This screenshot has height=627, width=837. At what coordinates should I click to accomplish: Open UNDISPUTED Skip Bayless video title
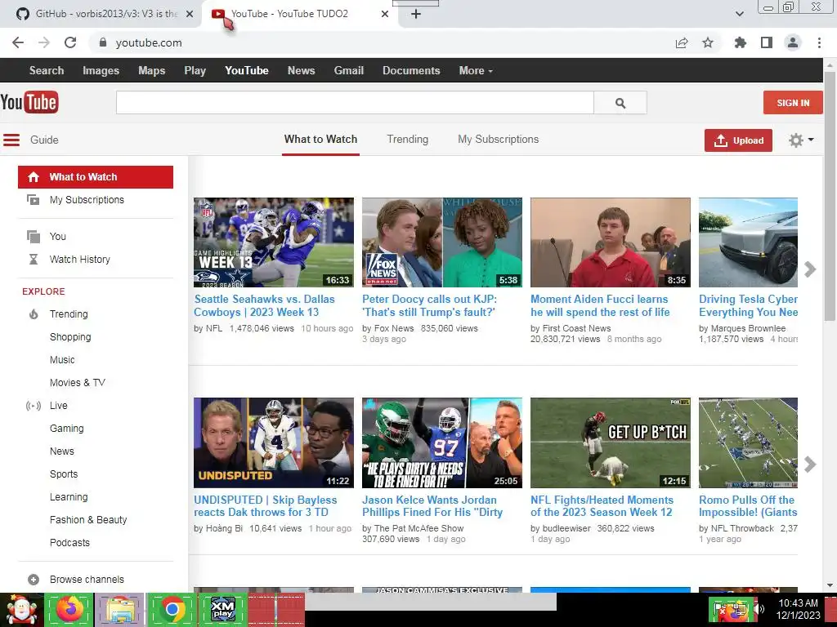(266, 506)
